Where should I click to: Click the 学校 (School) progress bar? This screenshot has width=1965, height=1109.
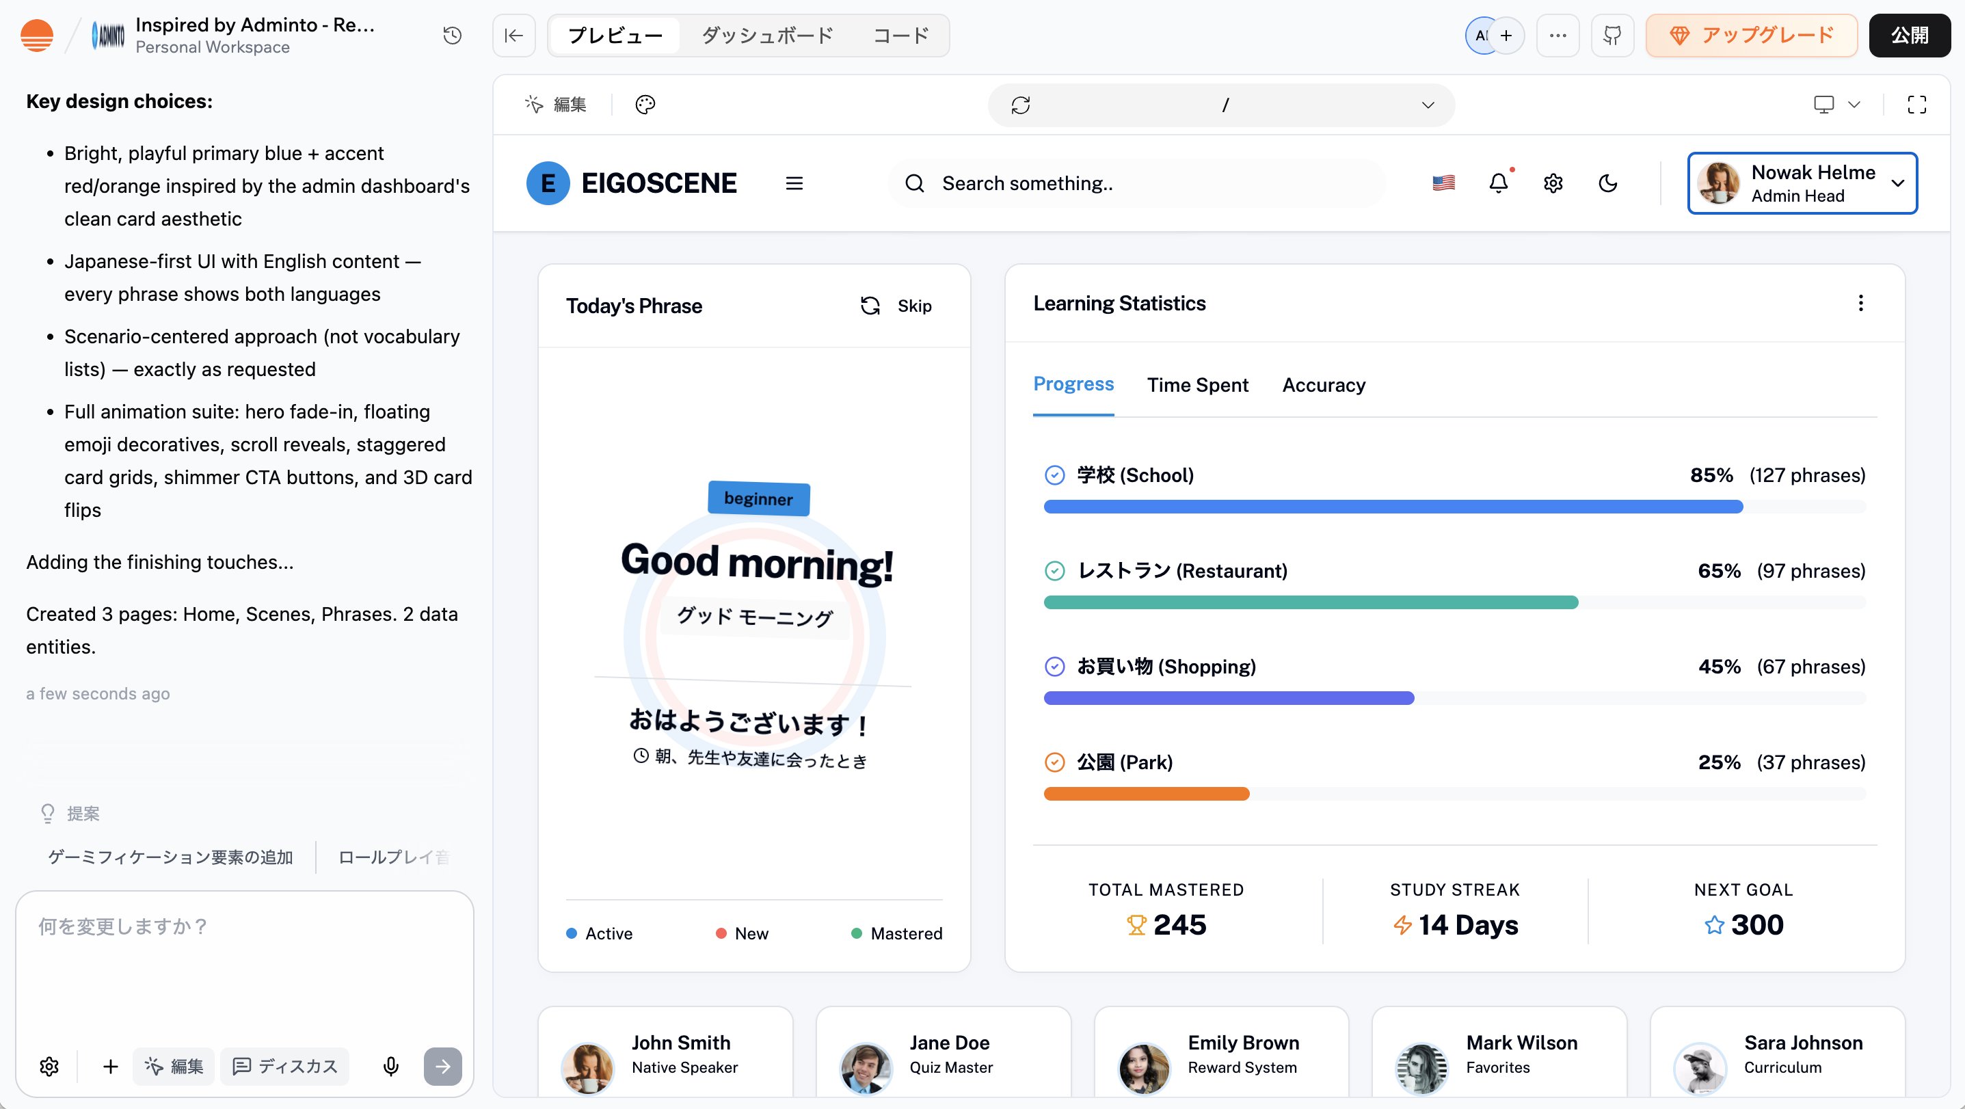pos(1393,507)
